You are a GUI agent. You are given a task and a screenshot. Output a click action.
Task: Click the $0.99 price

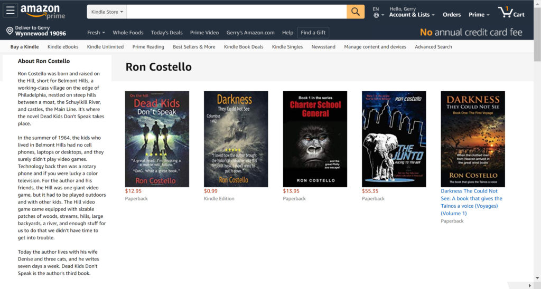click(211, 191)
